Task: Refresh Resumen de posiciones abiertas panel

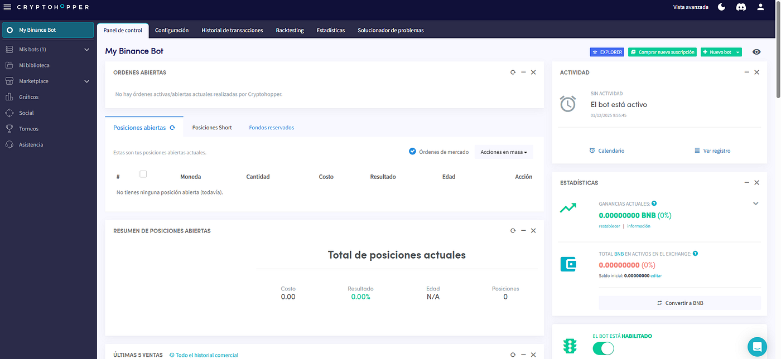Action: pyautogui.click(x=513, y=231)
